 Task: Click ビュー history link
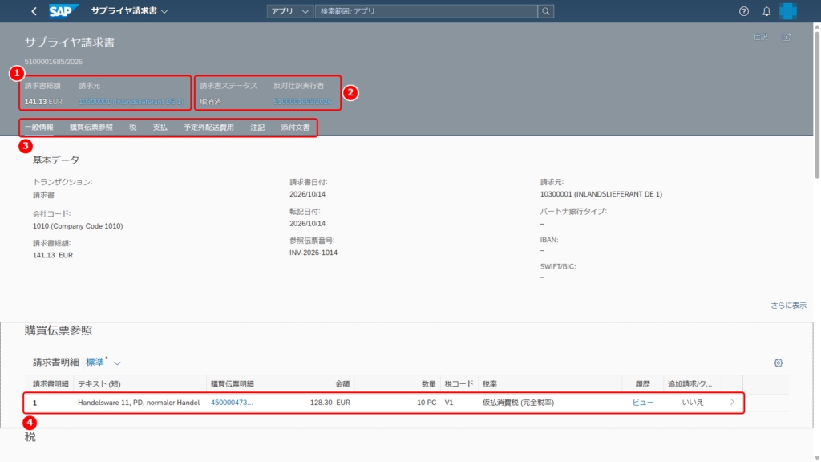click(642, 403)
